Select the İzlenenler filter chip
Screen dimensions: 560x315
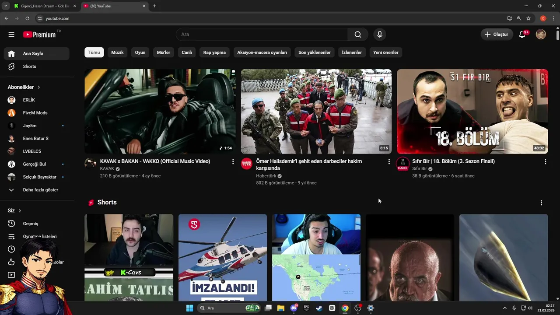352,52
